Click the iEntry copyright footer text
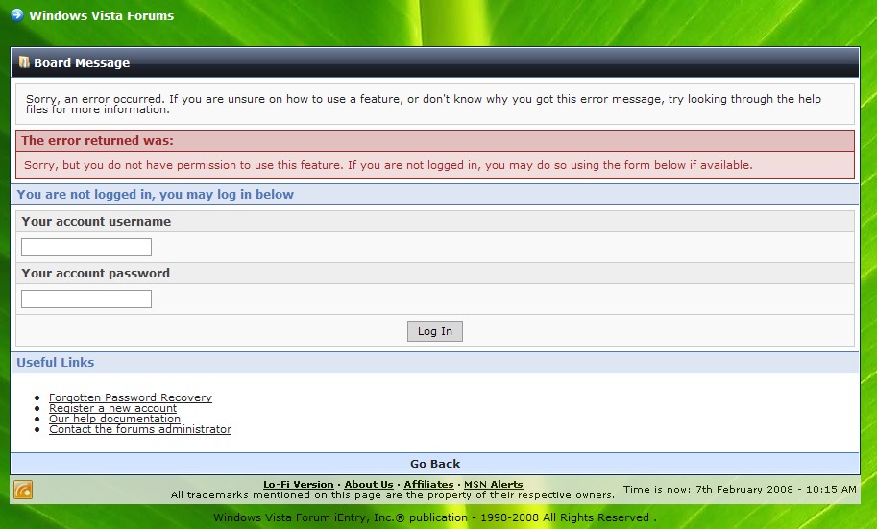 (x=434, y=517)
